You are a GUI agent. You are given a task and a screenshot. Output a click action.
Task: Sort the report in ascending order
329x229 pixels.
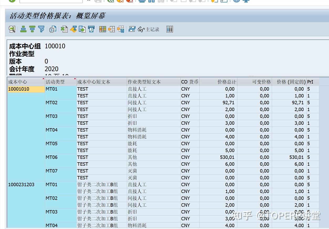point(23,29)
